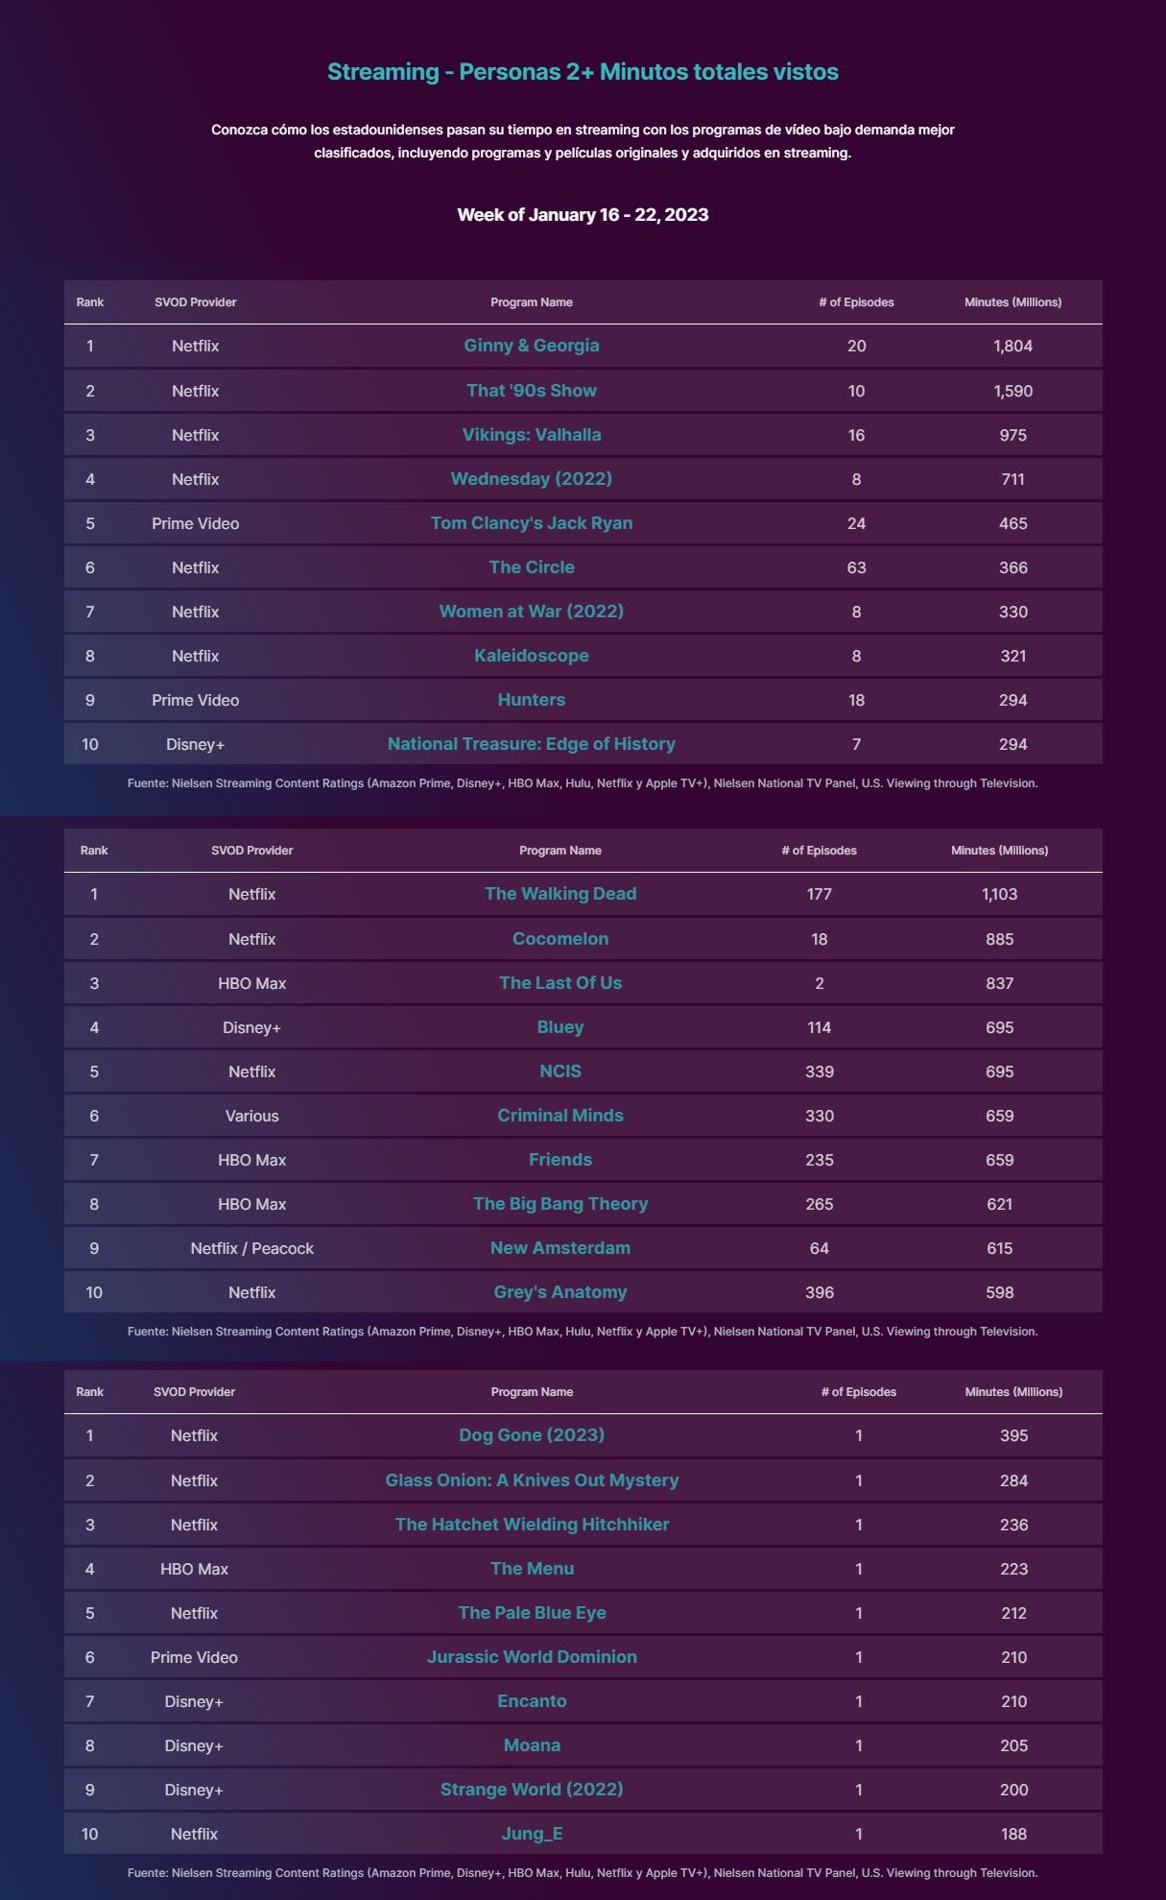Open Tom Clancy's Jack Ryan link
The width and height of the screenshot is (1166, 1900).
click(532, 523)
